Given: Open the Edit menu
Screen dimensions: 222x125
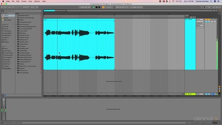Looking at the screenshot, I should (18, 1).
